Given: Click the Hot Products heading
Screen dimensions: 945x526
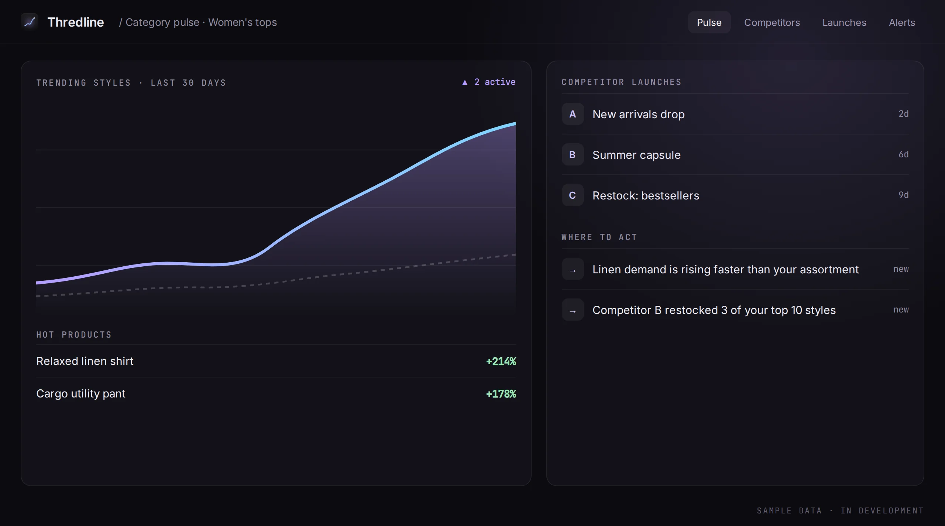Looking at the screenshot, I should (x=74, y=335).
